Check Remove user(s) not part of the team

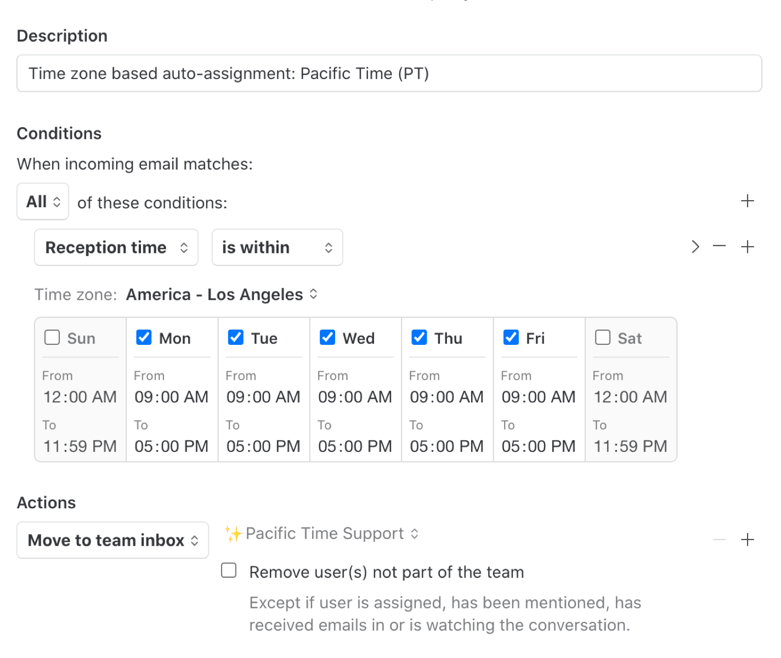(229, 571)
